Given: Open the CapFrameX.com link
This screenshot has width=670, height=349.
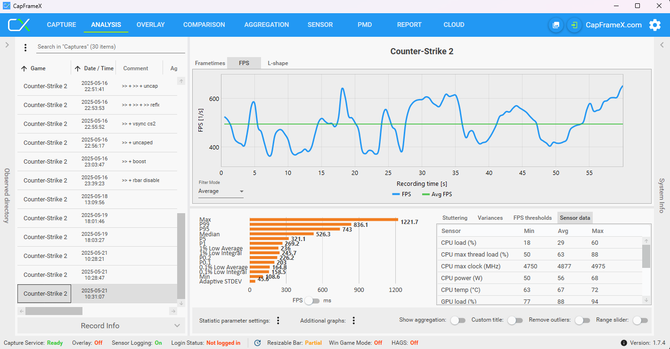Looking at the screenshot, I should click(x=613, y=25).
